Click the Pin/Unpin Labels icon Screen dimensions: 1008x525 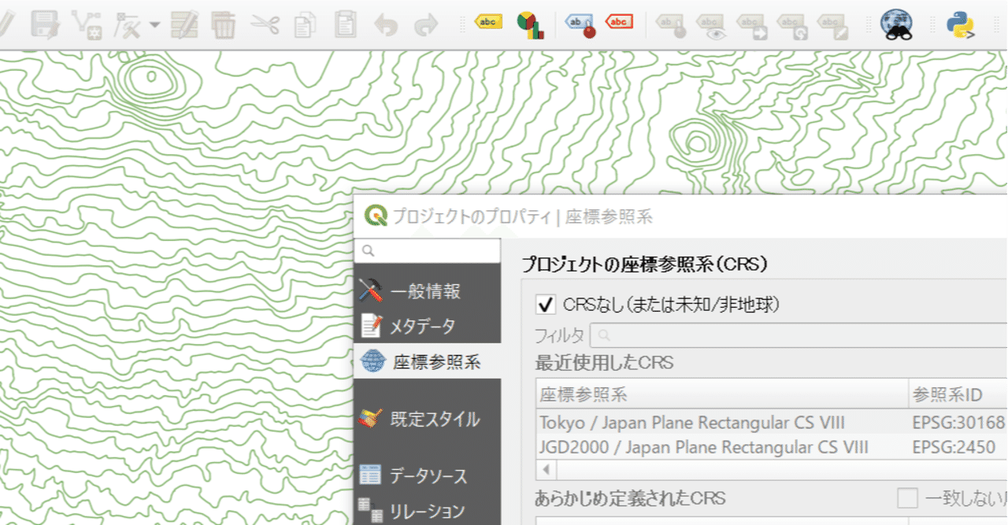click(x=671, y=24)
